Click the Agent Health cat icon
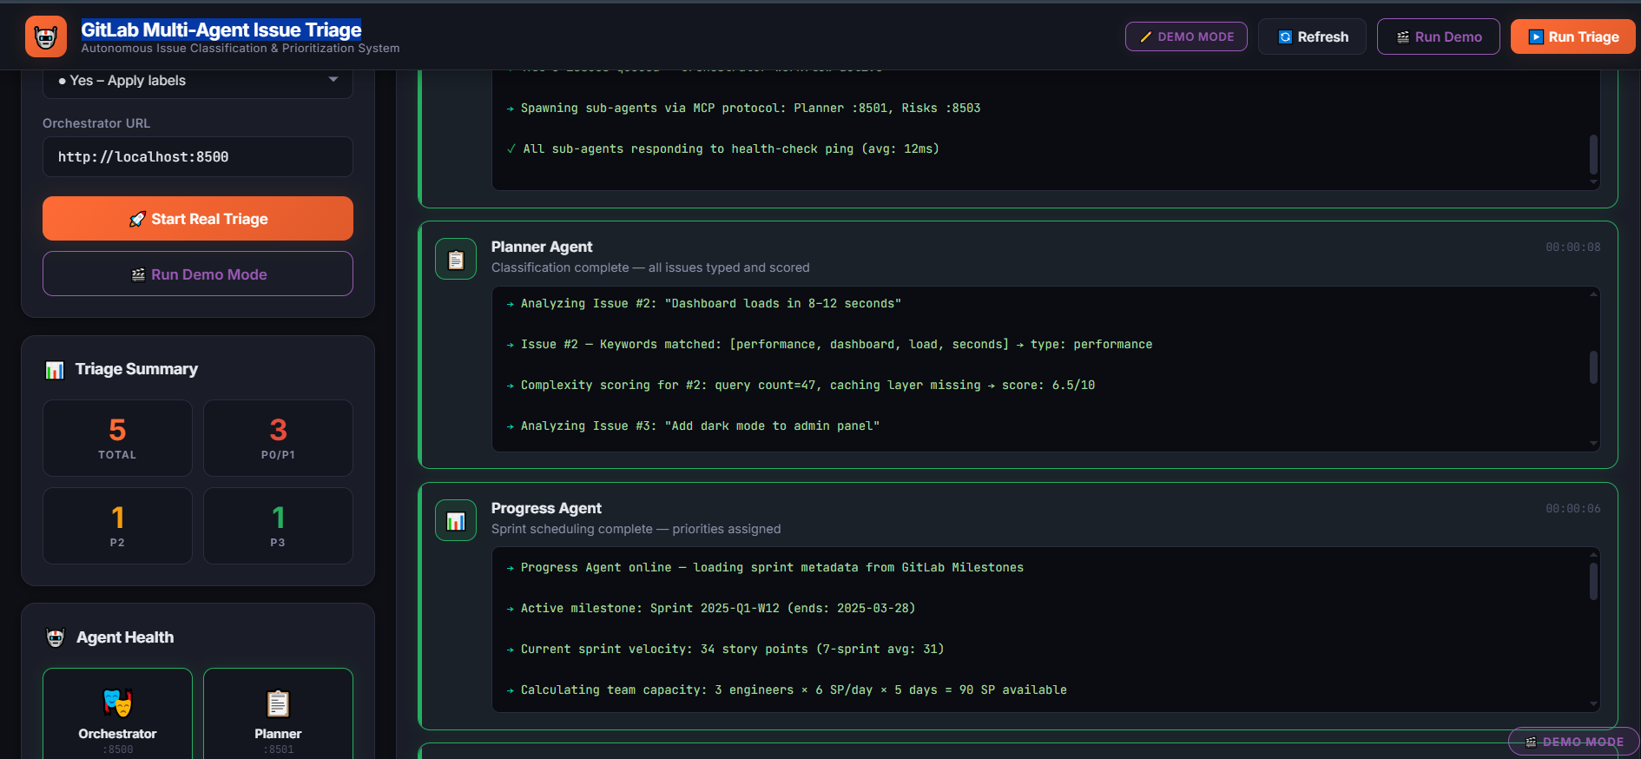The image size is (1641, 759). 56,637
